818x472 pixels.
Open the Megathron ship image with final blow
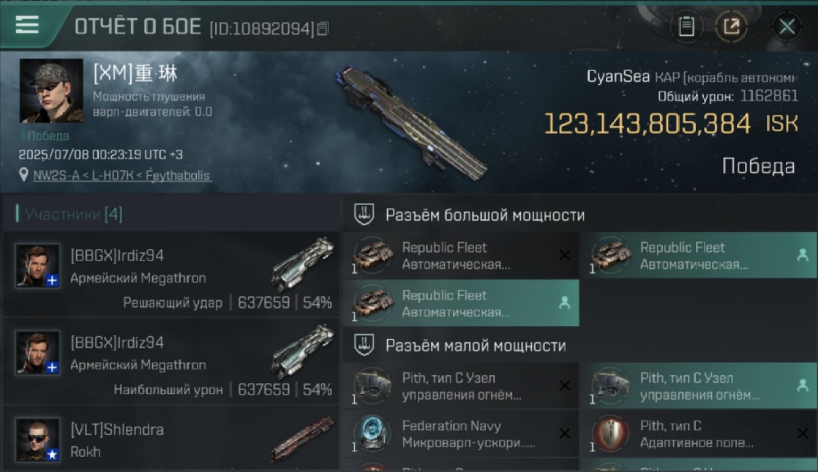pos(303,264)
